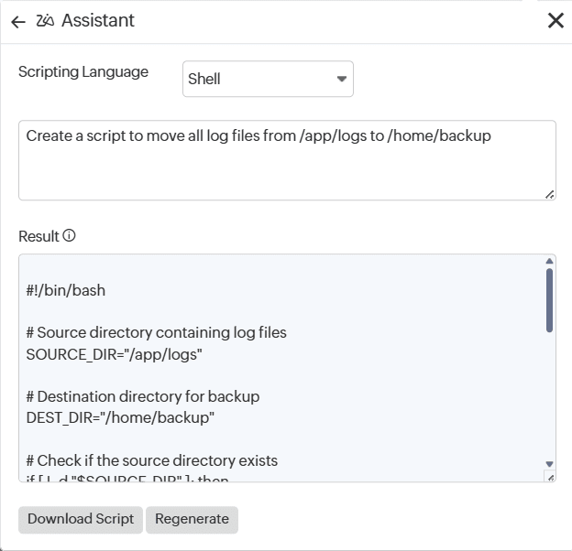572x551 pixels.
Task: Click the "# Check if the source directory exists" comment
Action: (x=152, y=460)
